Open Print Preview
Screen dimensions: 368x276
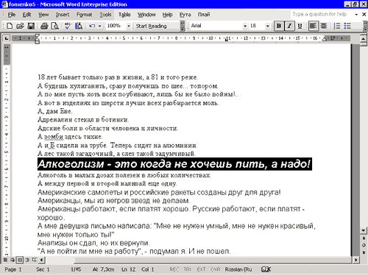point(54,26)
